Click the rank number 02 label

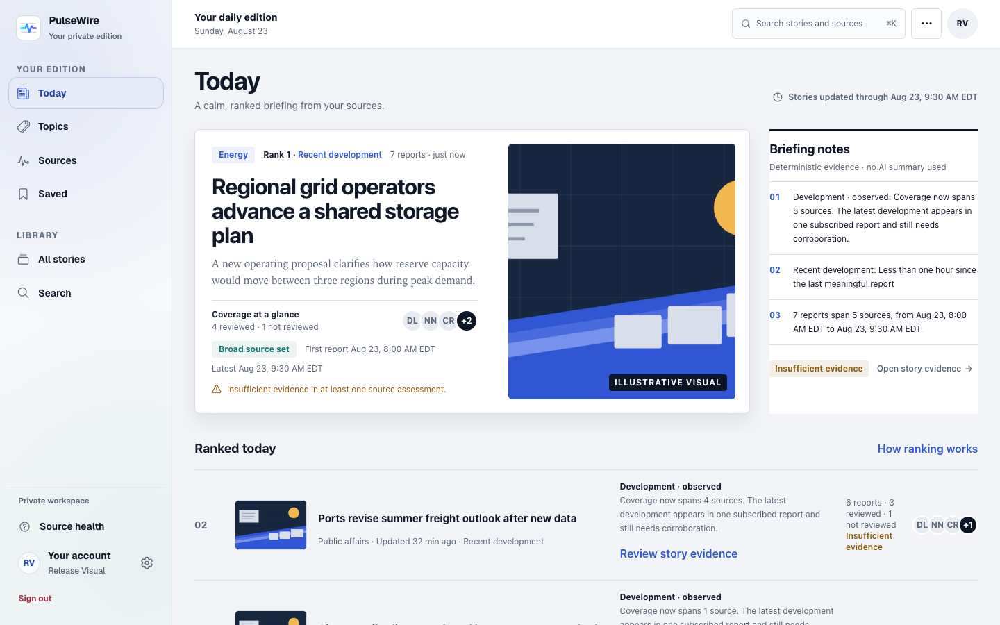click(201, 525)
